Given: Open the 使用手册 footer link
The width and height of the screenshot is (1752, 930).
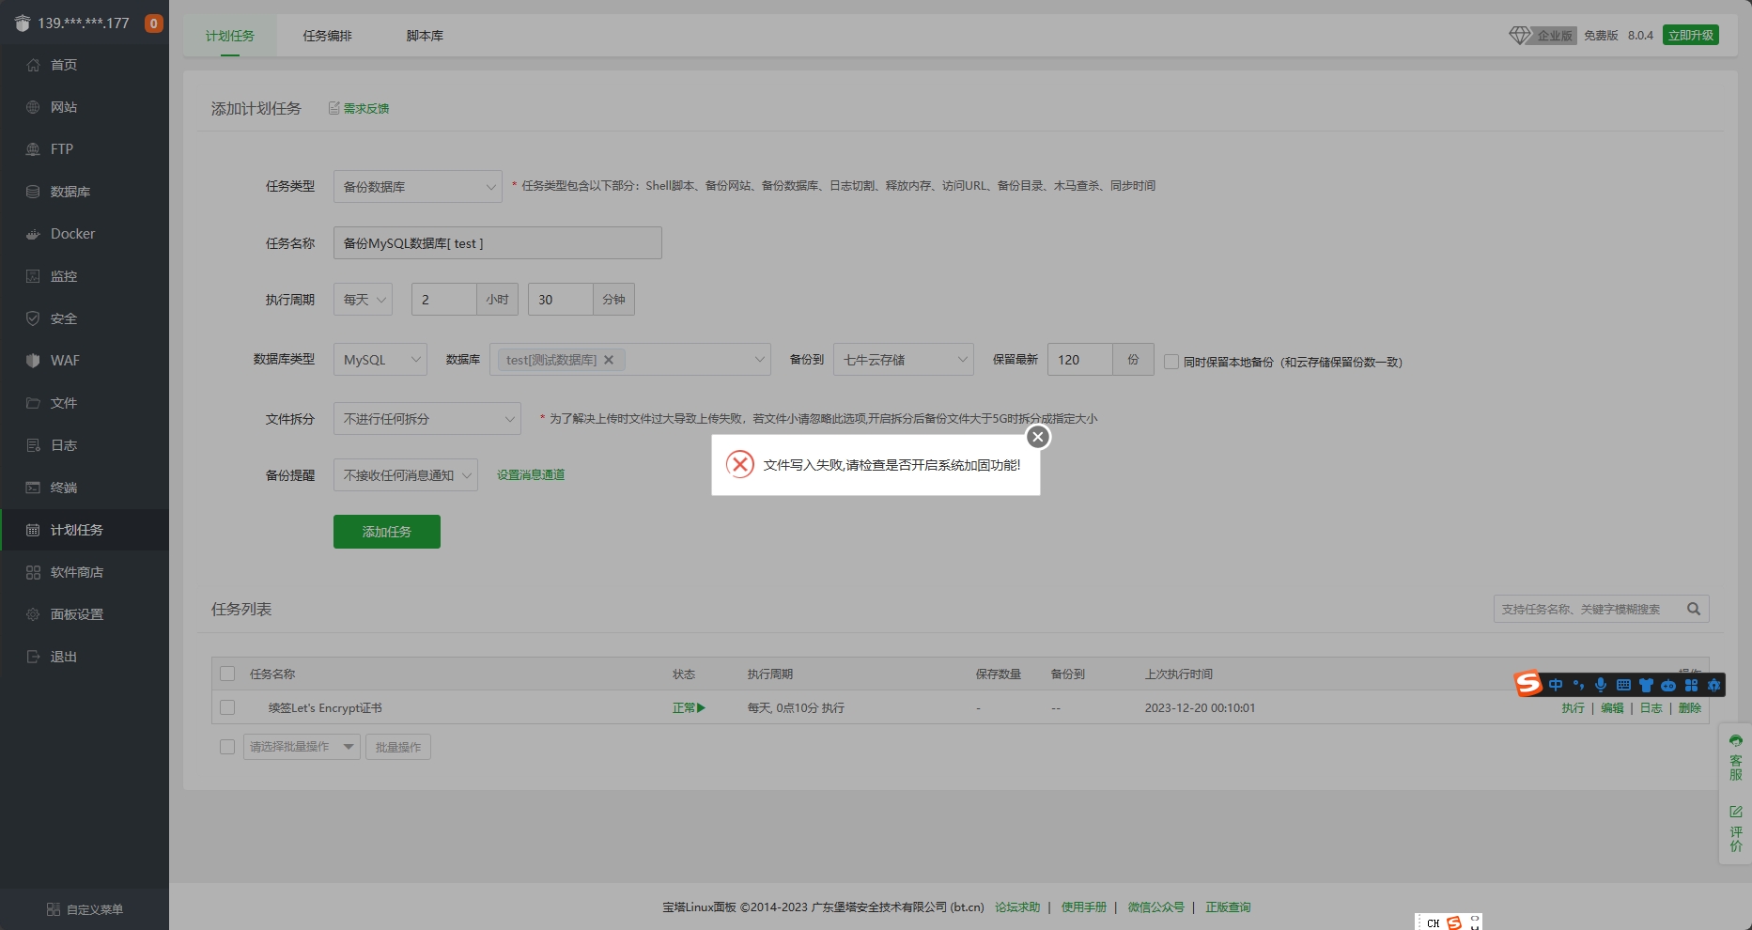Looking at the screenshot, I should [x=1084, y=907].
